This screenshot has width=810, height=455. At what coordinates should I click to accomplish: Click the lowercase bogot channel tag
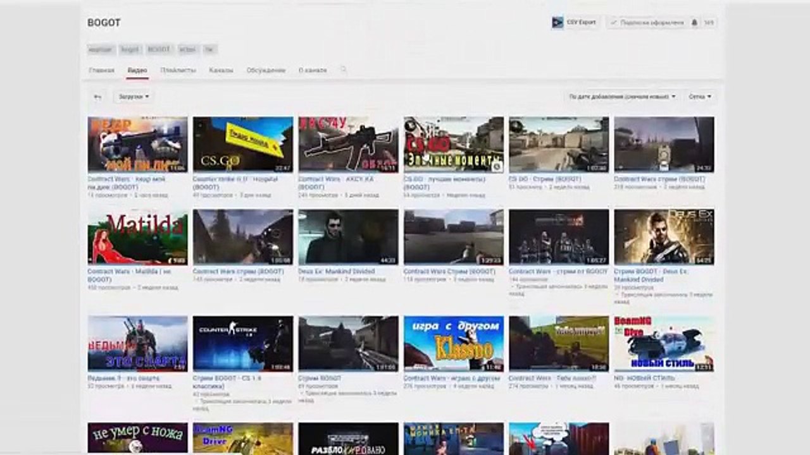tap(130, 49)
